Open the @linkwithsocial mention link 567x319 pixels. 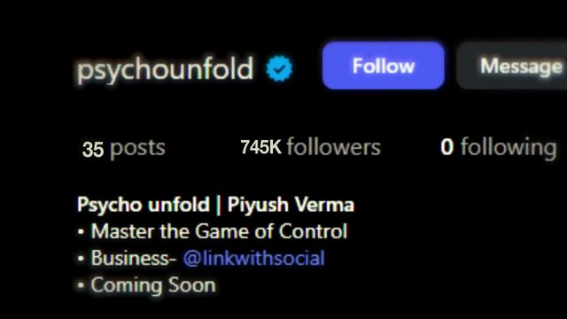[x=254, y=258]
